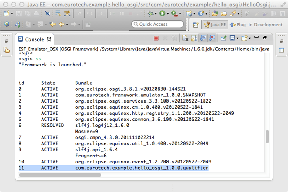Expand the Display Selected Console dropdown

(x=238, y=38)
